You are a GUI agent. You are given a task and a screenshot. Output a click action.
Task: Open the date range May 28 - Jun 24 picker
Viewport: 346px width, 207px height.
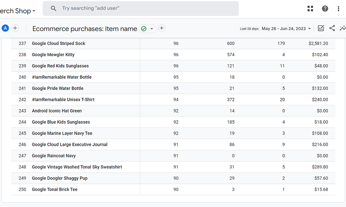286,29
